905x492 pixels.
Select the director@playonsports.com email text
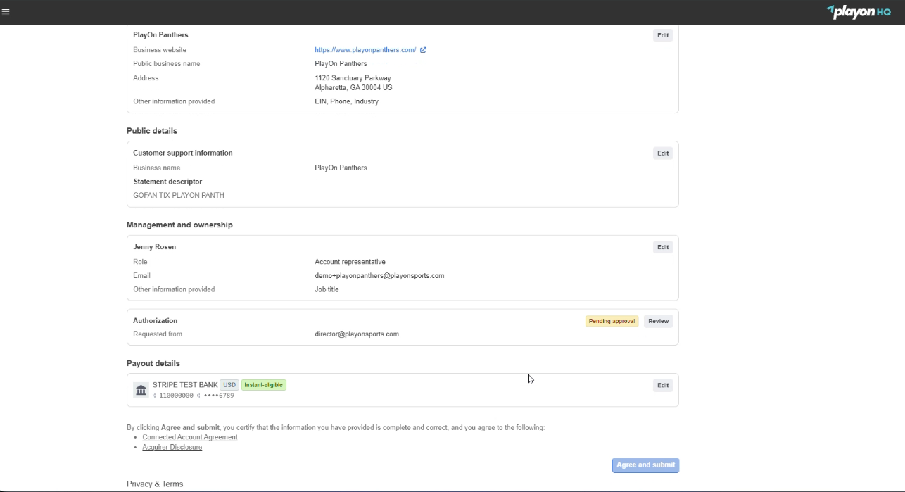coord(357,334)
